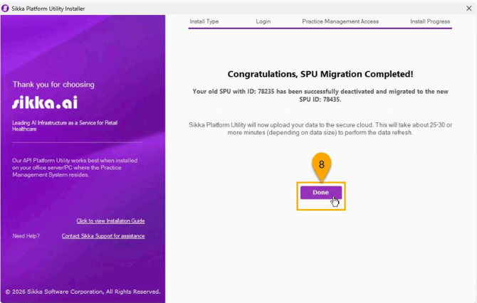The width and height of the screenshot is (477, 303).
Task: Go to the Install Progress step tab
Action: click(430, 21)
